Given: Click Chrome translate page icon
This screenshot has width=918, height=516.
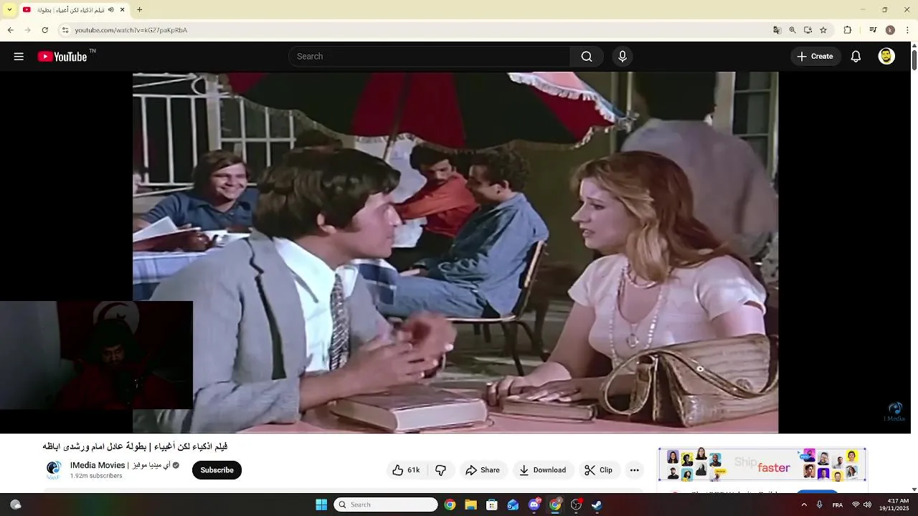Looking at the screenshot, I should click(777, 30).
